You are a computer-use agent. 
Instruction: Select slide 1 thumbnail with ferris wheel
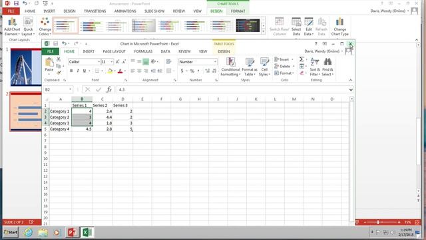tap(26, 67)
